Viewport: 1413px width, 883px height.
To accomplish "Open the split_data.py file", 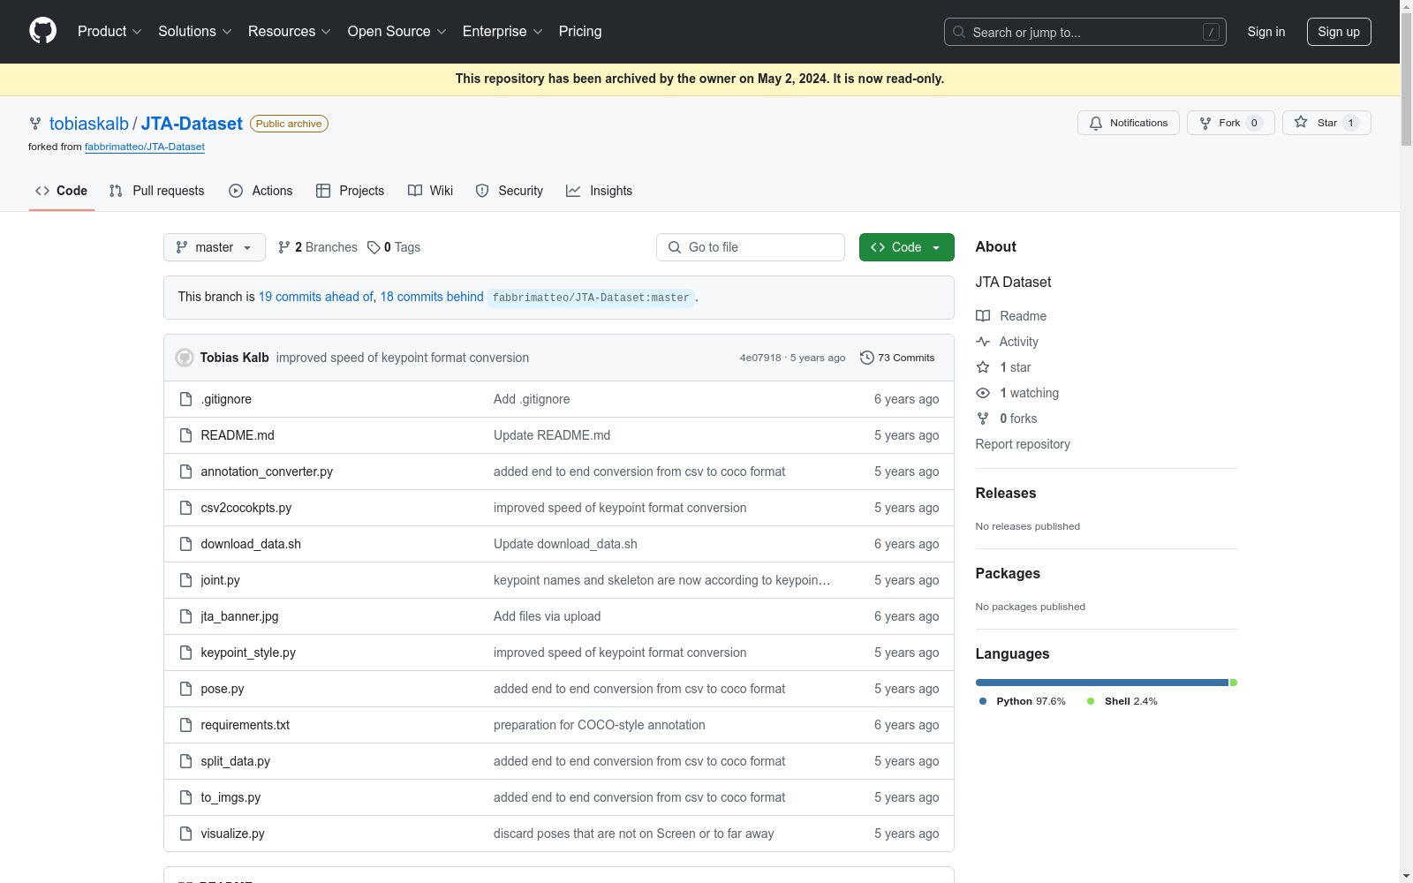I will tap(235, 761).
